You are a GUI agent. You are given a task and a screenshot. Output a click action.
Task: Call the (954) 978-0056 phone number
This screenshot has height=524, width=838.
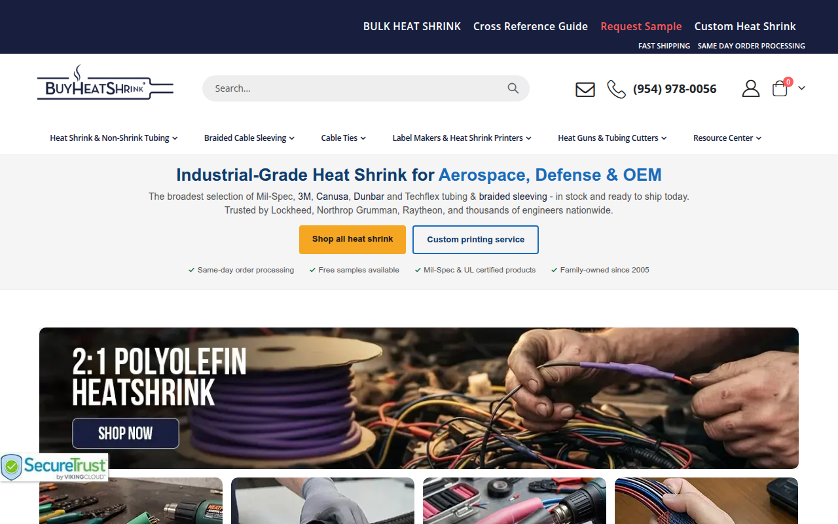(675, 89)
